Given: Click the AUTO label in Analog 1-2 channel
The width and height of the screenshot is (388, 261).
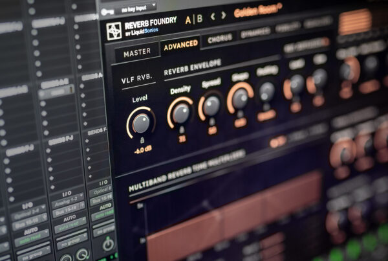Looking at the screenshot, I should pyautogui.click(x=70, y=218).
